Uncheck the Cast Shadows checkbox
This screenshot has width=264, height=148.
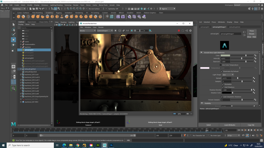[x=223, y=87]
